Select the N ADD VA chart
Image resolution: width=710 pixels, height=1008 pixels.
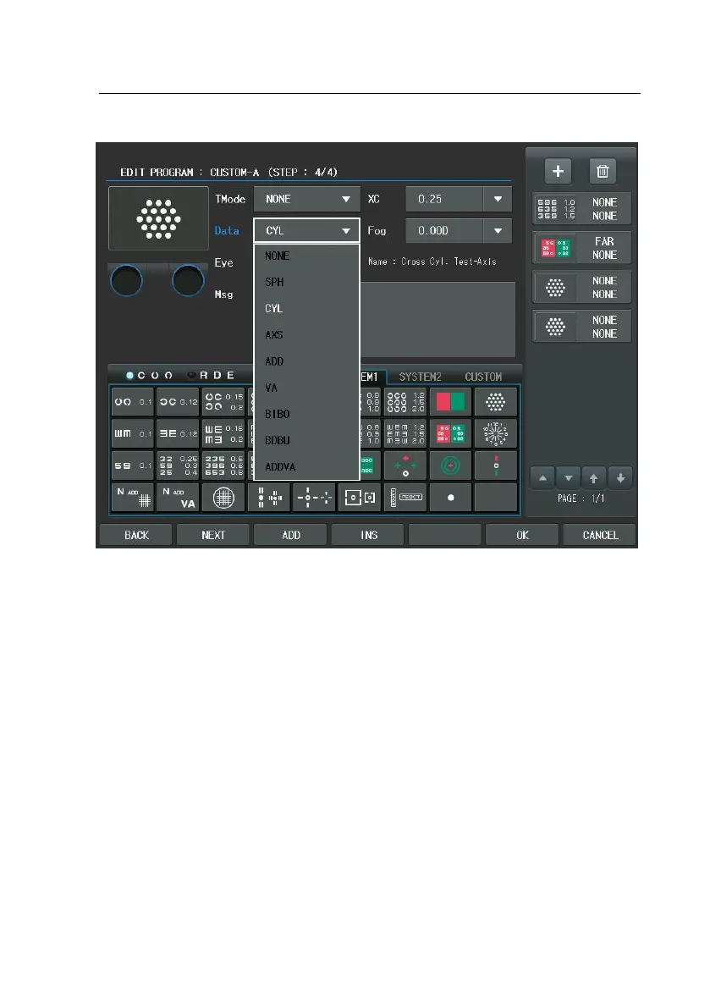click(x=178, y=498)
